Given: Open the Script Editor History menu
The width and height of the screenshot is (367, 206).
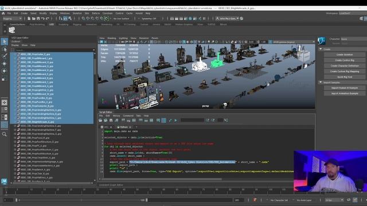Looking at the screenshot, I should click(x=116, y=116).
